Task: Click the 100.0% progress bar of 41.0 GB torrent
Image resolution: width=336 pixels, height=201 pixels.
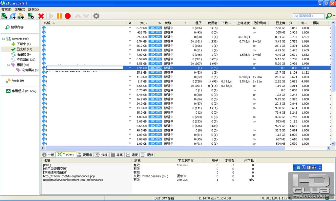Action: [x=155, y=77]
